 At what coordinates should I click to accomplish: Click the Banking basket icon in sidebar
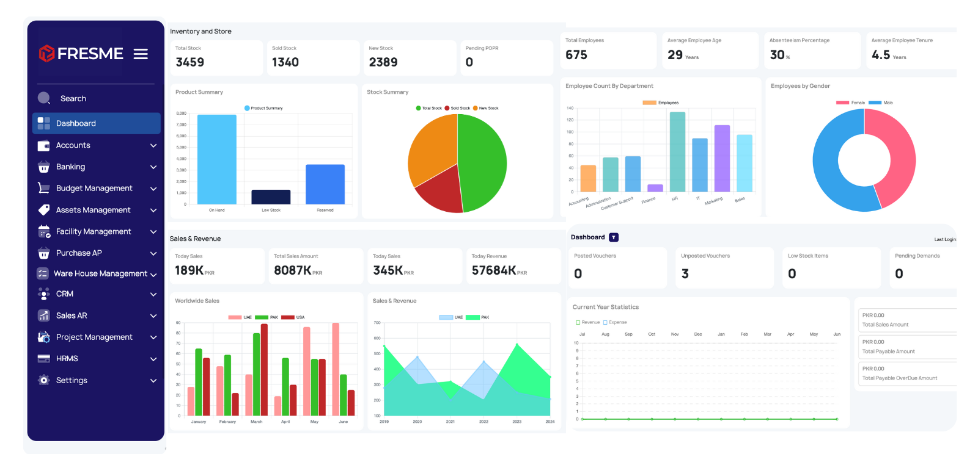point(44,167)
